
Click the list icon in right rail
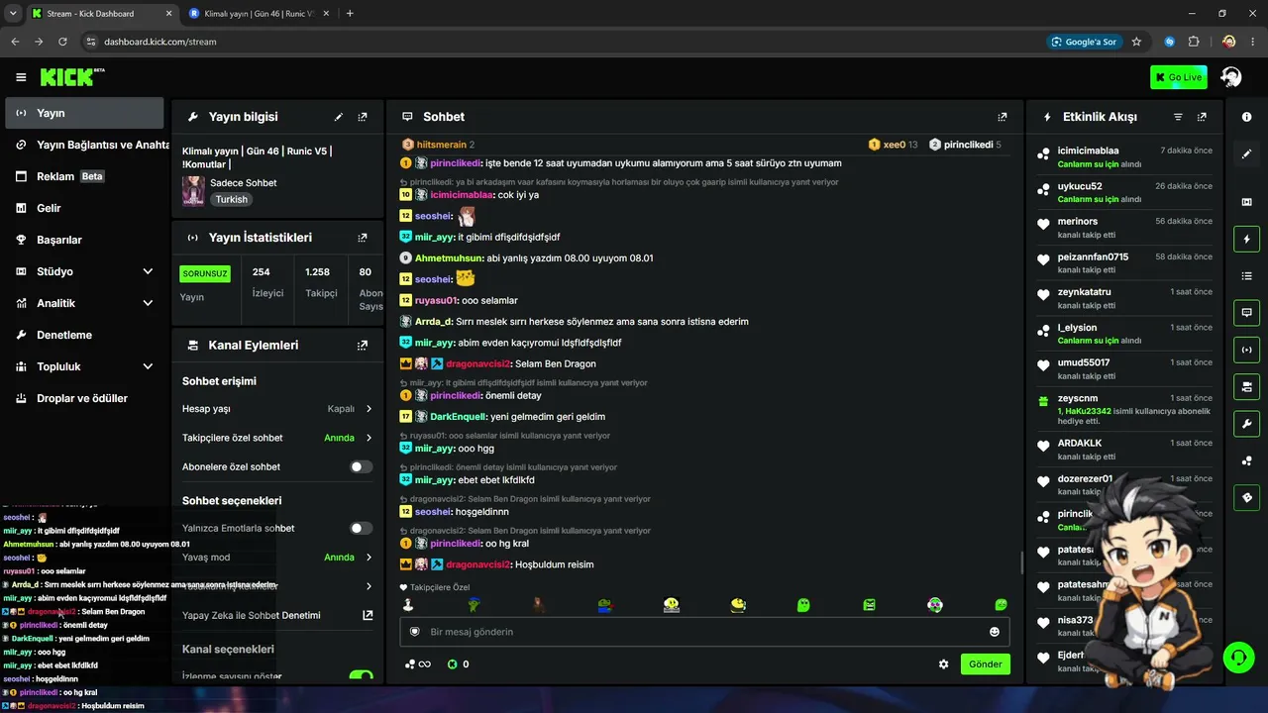coord(1247,275)
